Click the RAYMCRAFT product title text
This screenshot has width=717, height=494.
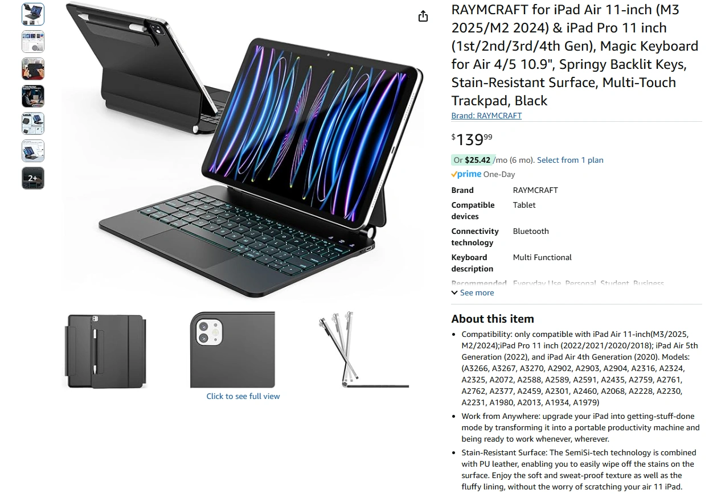pyautogui.click(x=575, y=55)
